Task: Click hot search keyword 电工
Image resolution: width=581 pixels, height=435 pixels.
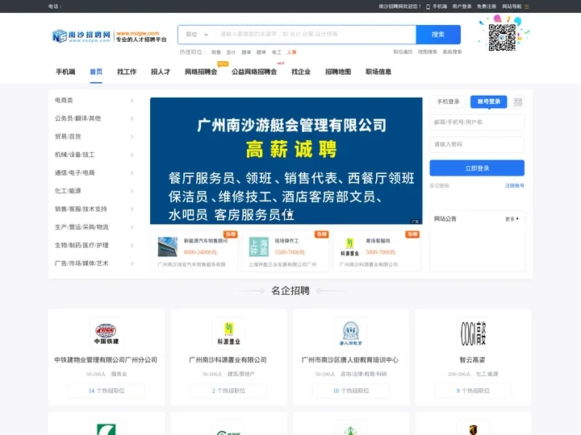Action: 277,52
